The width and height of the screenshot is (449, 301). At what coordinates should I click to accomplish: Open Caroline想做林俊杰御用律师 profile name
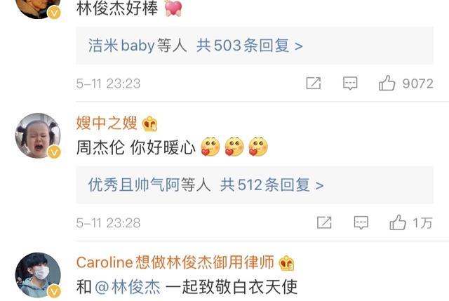[175, 262]
